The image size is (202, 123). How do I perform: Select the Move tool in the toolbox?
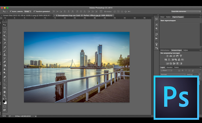click(5, 25)
